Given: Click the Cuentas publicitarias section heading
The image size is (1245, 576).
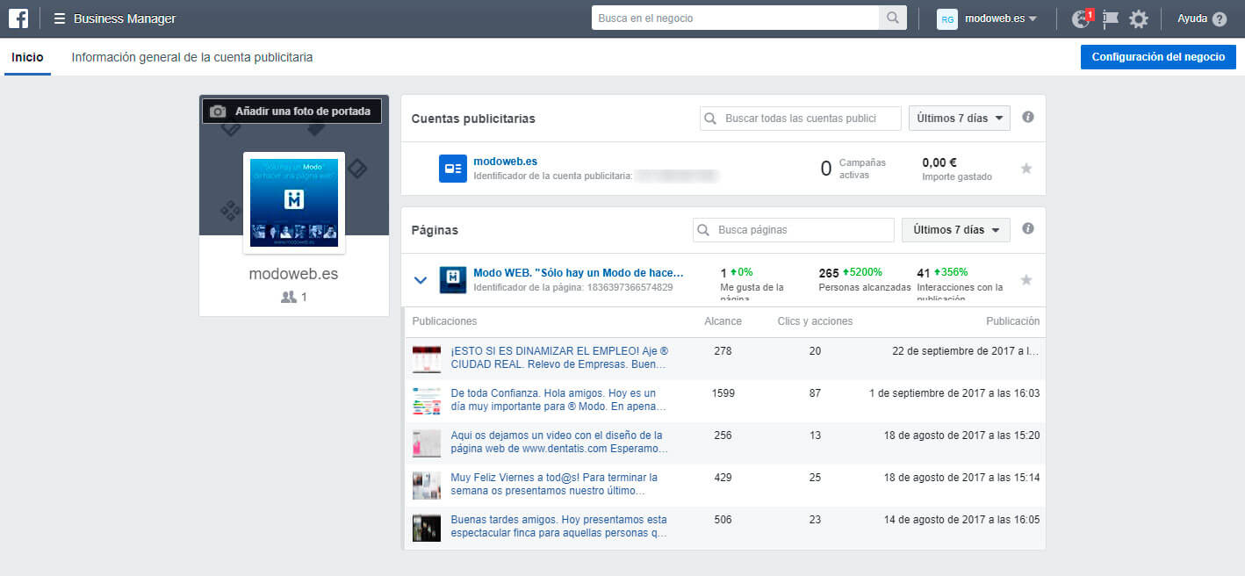Looking at the screenshot, I should point(473,119).
